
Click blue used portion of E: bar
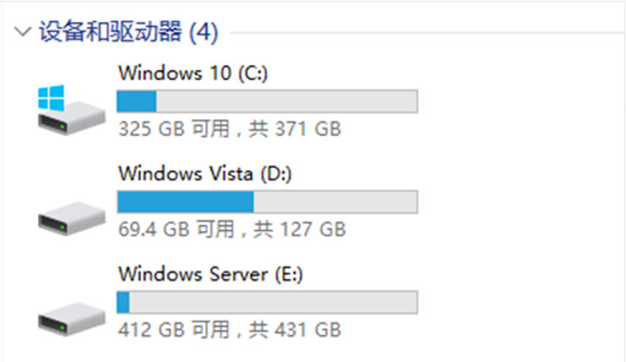click(123, 303)
